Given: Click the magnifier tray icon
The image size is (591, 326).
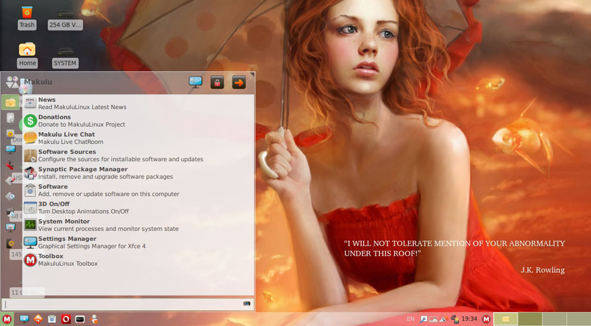Looking at the screenshot, I should coord(424,319).
